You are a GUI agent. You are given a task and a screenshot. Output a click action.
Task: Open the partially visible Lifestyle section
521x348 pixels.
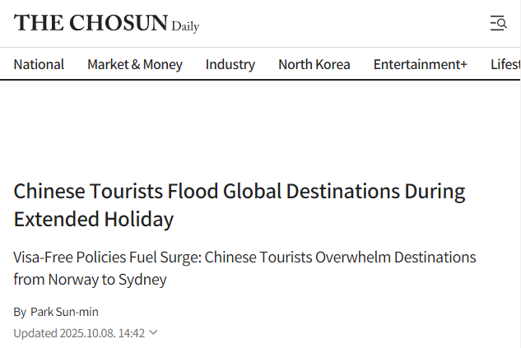[x=505, y=64]
